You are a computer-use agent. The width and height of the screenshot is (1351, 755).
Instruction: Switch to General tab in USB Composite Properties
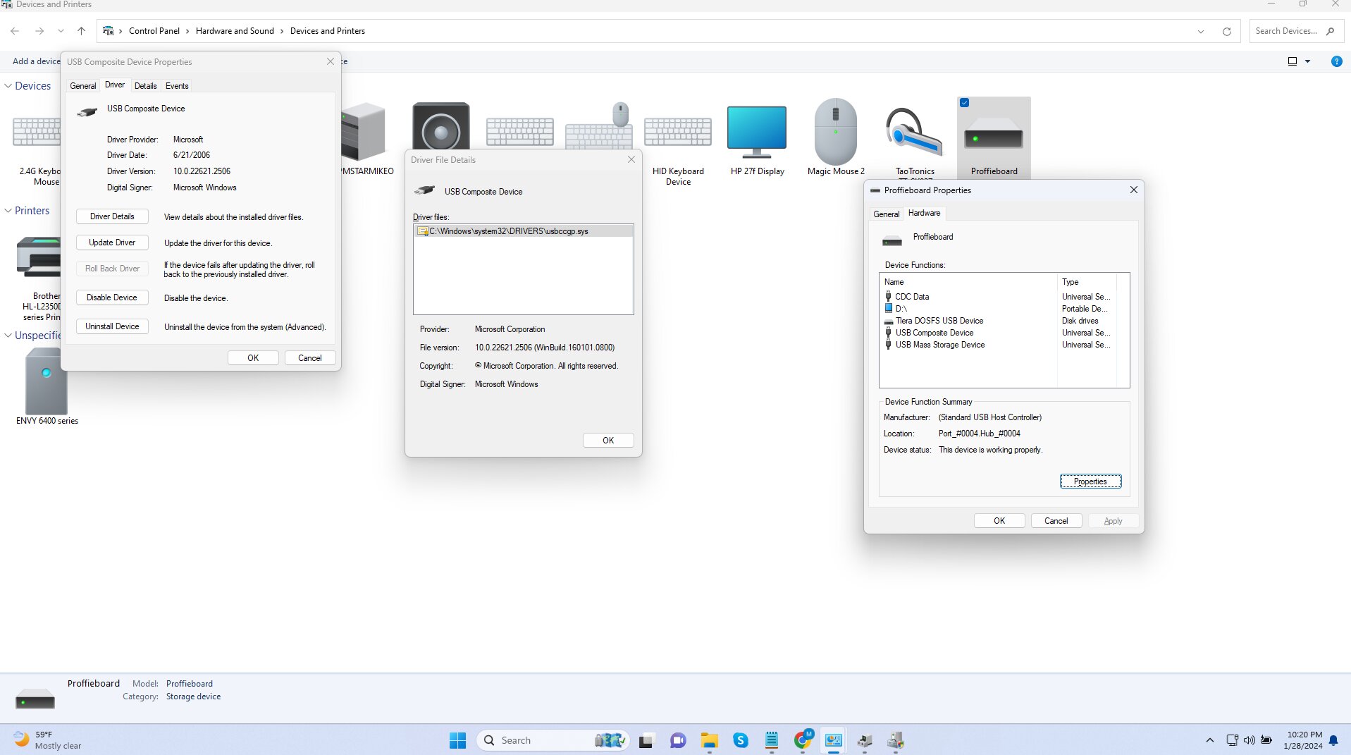tap(82, 86)
